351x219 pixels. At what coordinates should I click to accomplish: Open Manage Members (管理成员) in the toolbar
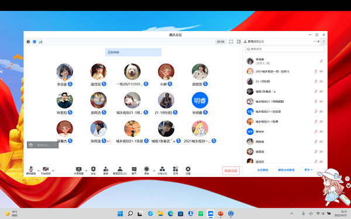120,171
